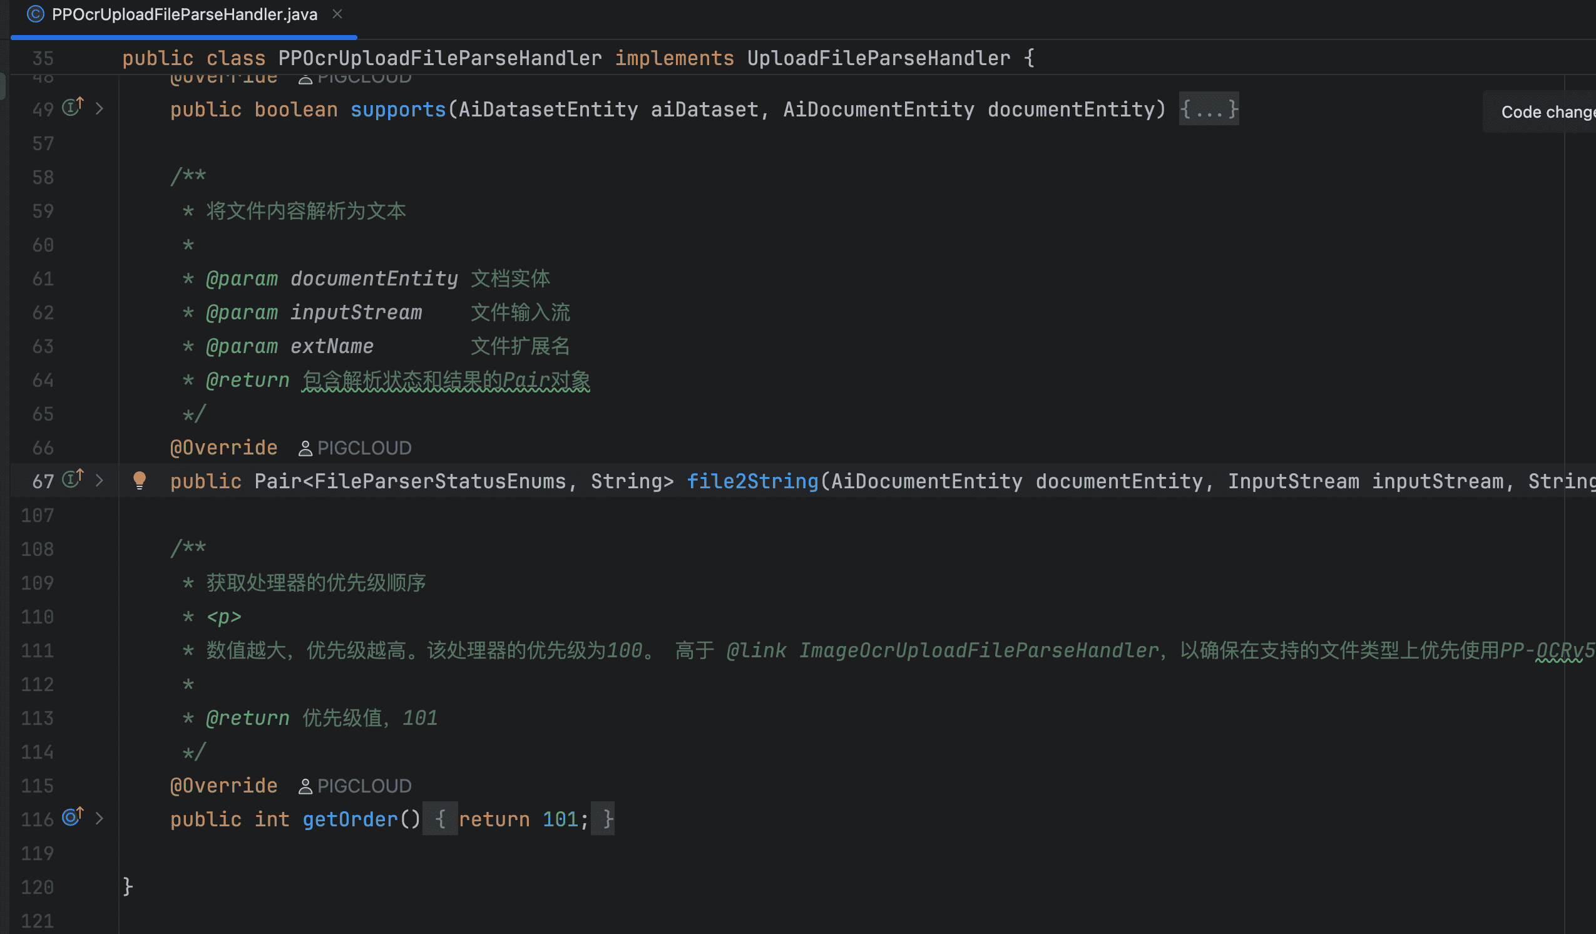Image resolution: width=1596 pixels, height=934 pixels.
Task: Click the getOrder method name
Action: (350, 819)
